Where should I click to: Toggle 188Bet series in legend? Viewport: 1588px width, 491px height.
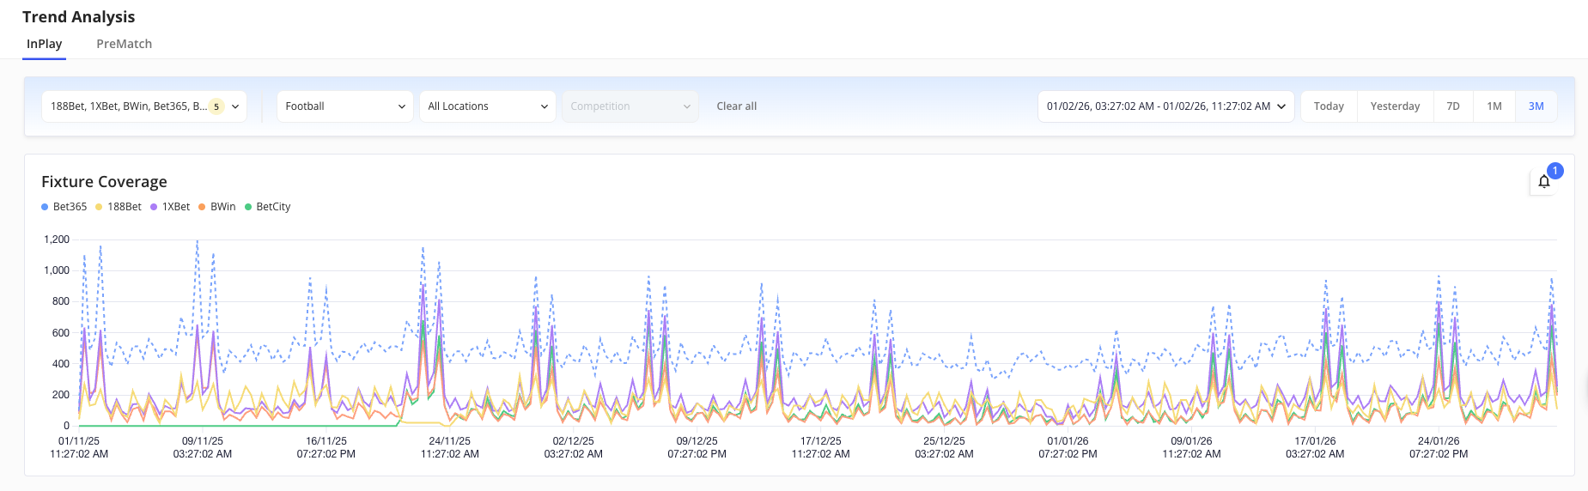[x=119, y=207]
